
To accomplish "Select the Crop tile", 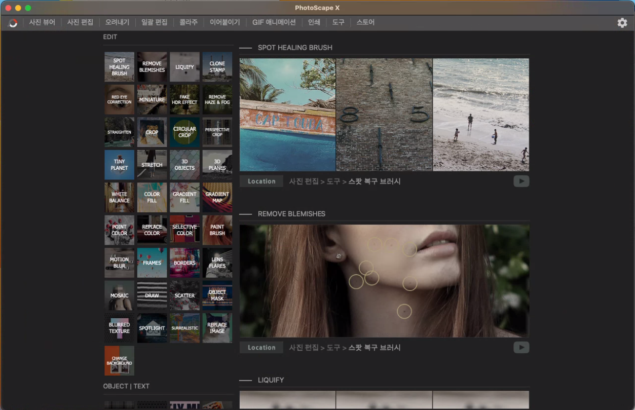I will point(152,132).
